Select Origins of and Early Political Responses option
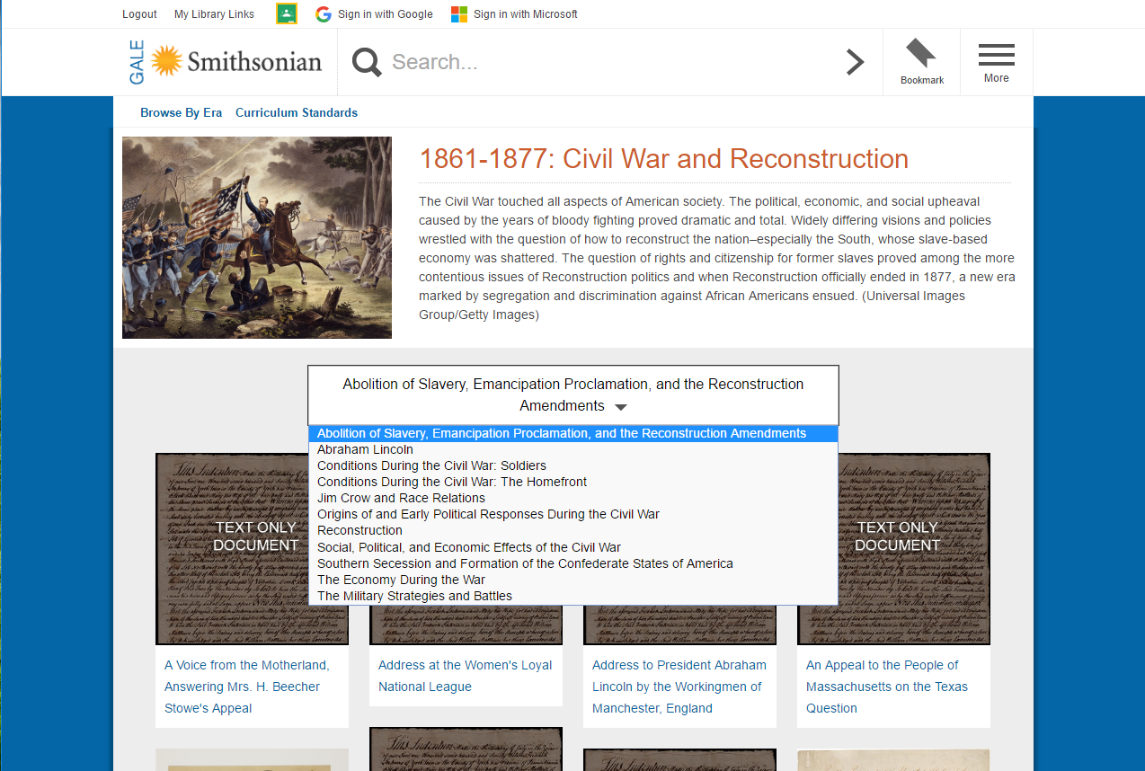This screenshot has height=771, width=1145. 573,514
